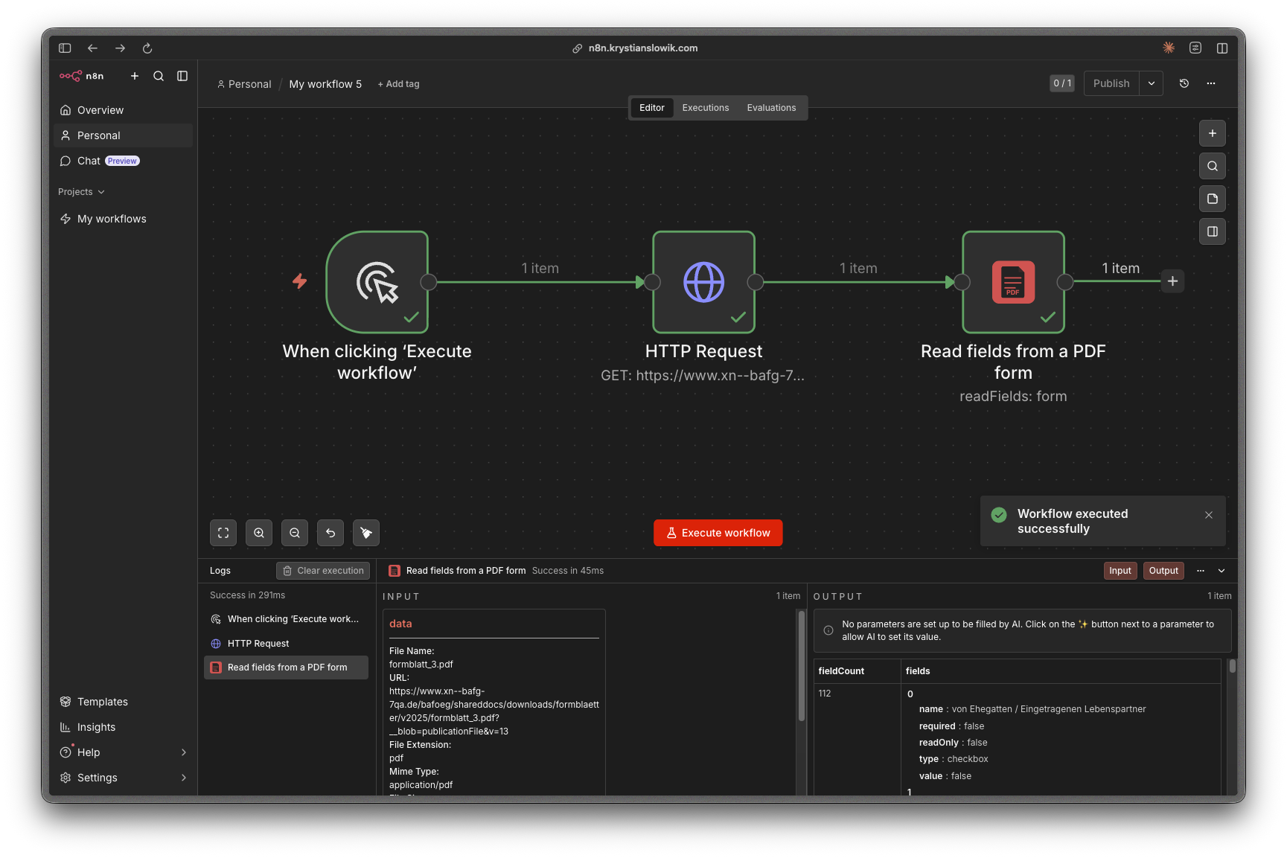Switch to the Evaluations tab

(x=771, y=108)
